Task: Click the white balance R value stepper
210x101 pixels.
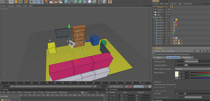Action: click(x=189, y=73)
